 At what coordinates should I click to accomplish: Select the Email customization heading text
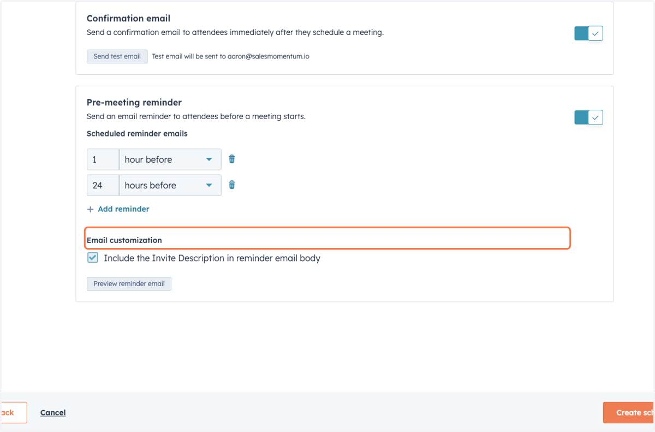tap(124, 240)
